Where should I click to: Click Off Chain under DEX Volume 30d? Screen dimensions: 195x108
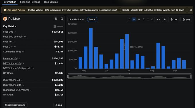[8, 73]
